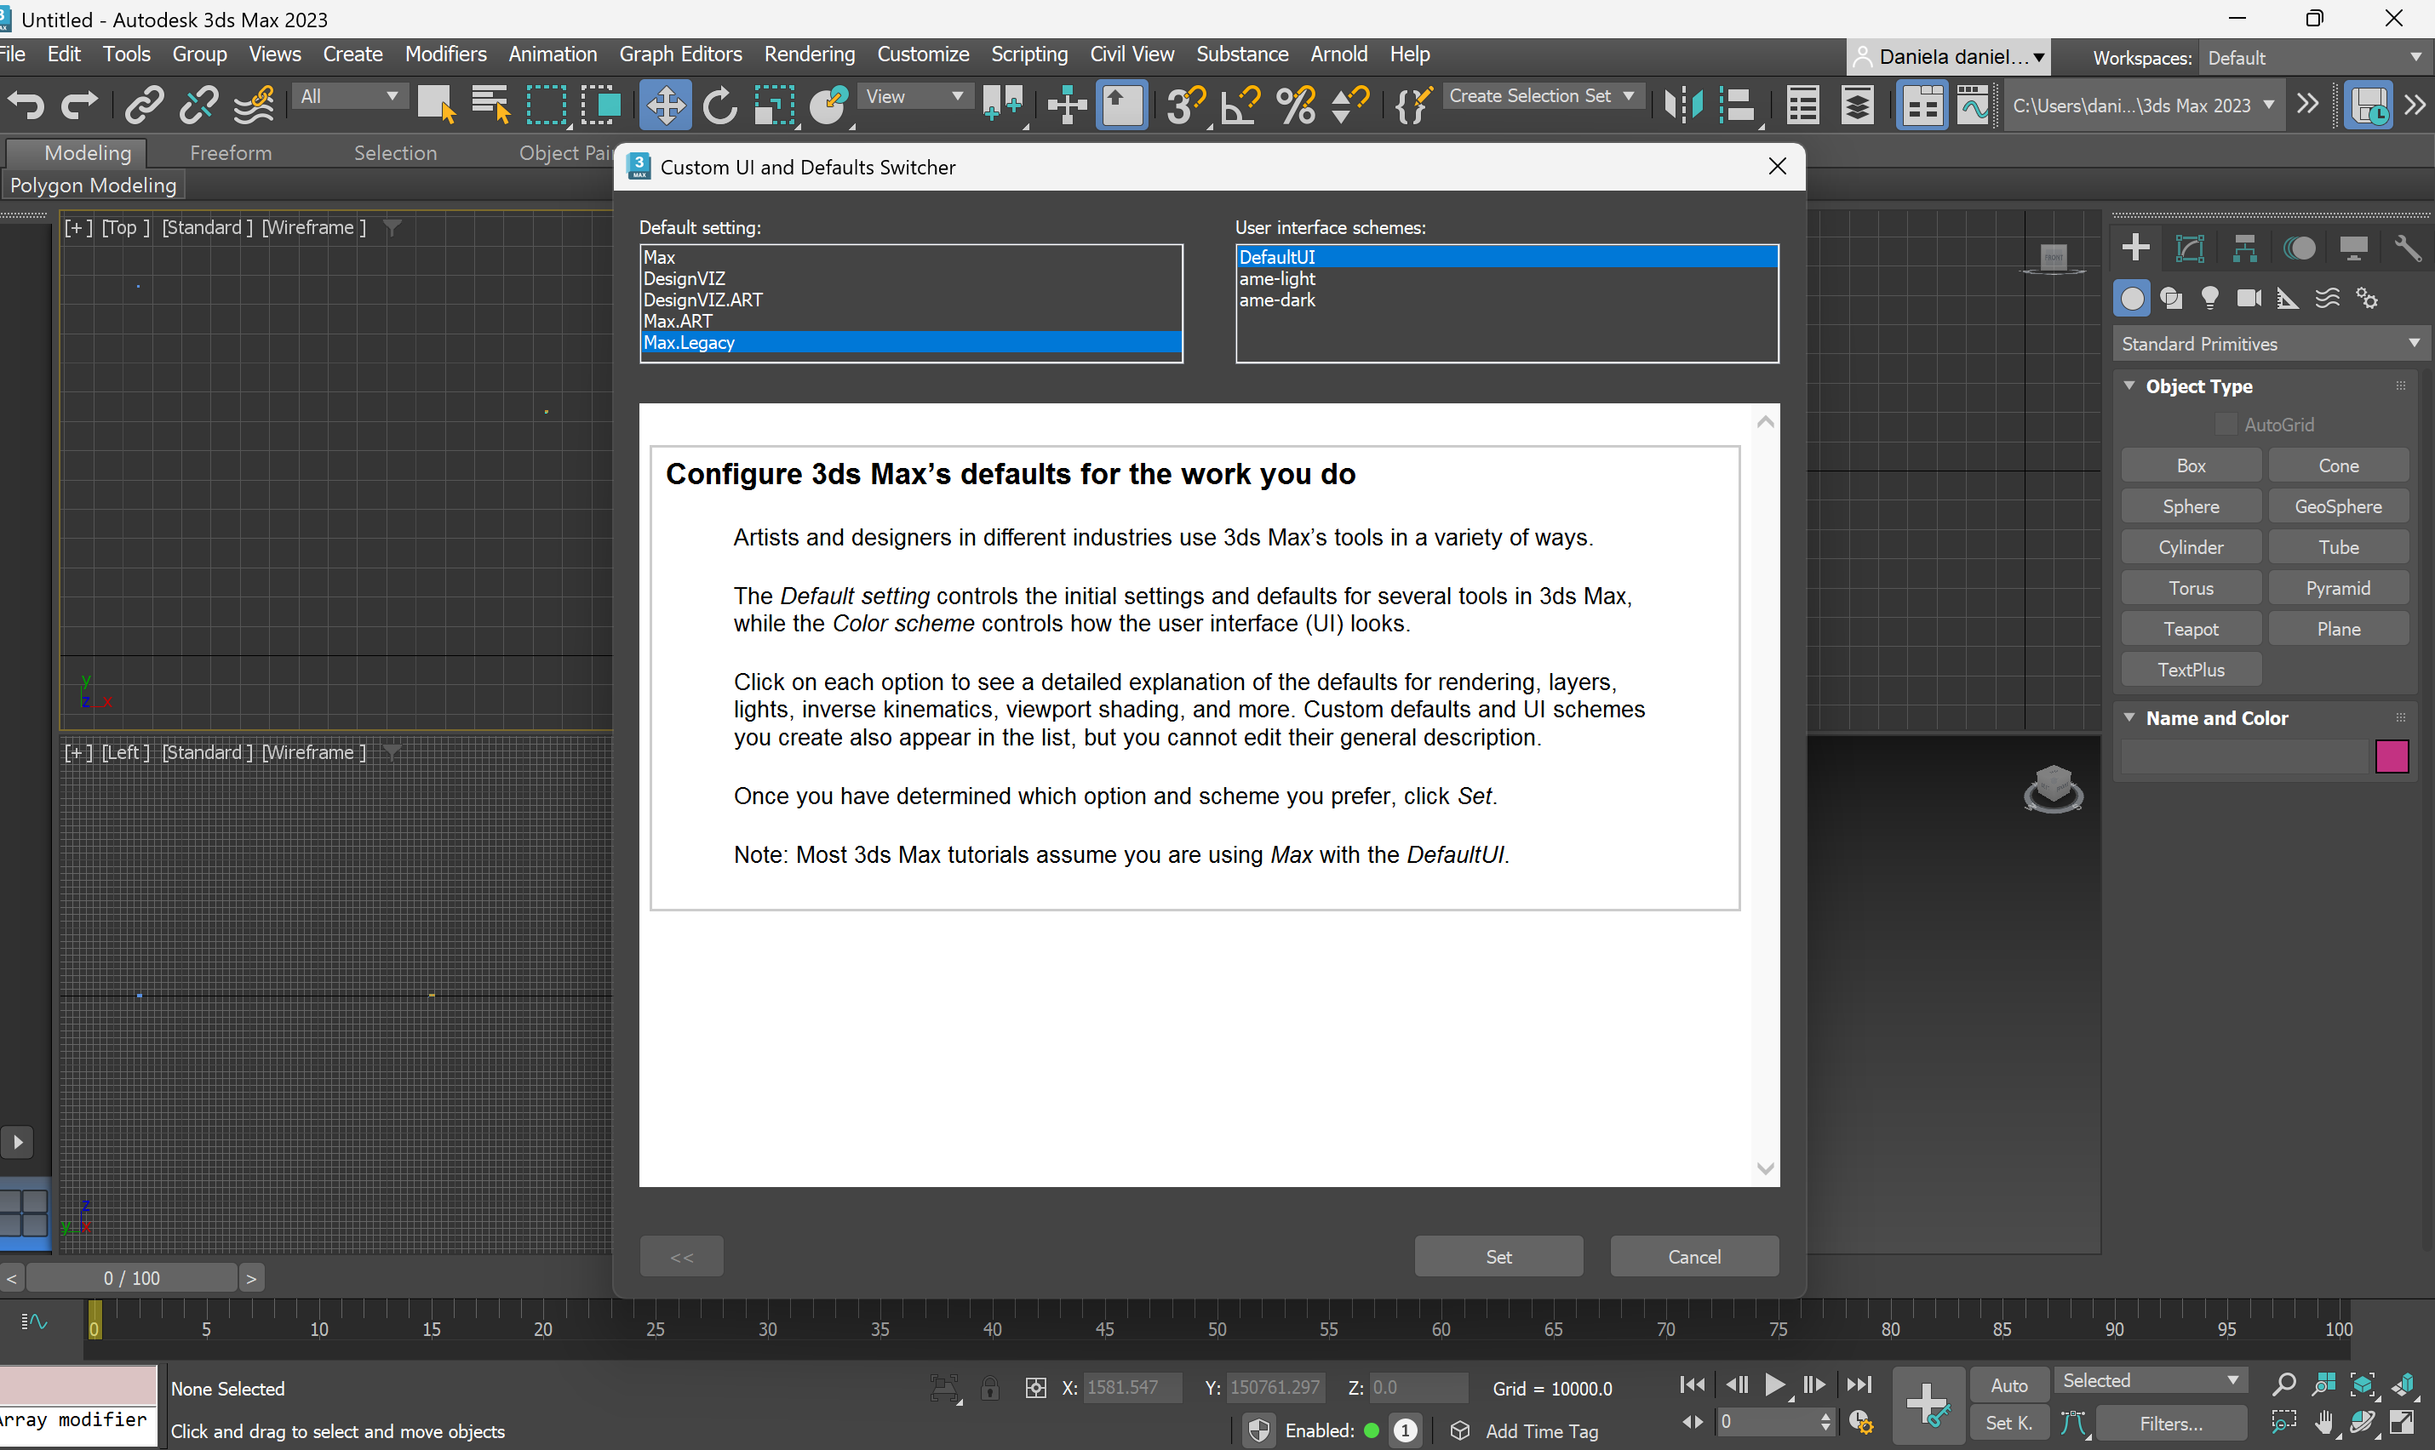
Task: Toggle the selection lock icon
Action: coord(989,1388)
